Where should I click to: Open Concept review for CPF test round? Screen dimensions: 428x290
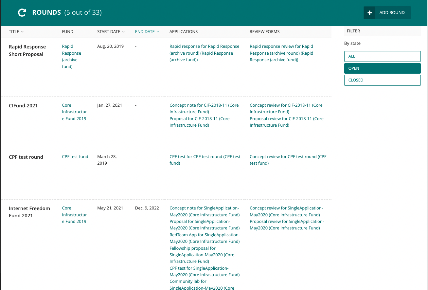coord(288,160)
